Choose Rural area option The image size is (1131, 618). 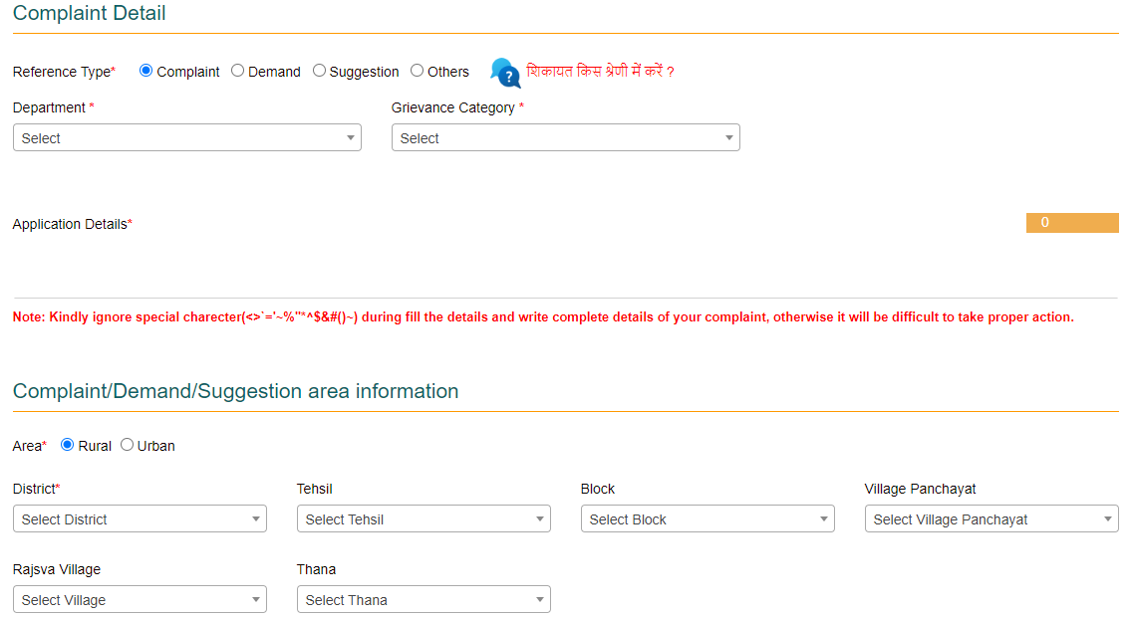point(66,445)
